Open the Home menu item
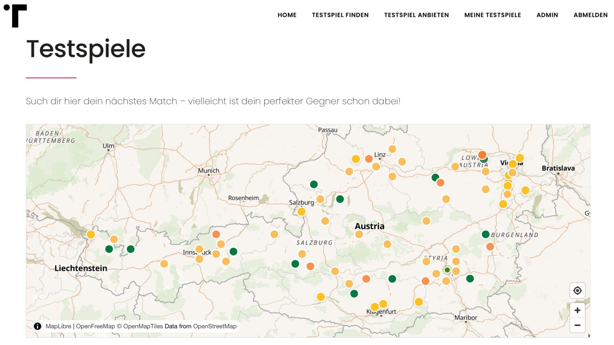 coord(287,15)
